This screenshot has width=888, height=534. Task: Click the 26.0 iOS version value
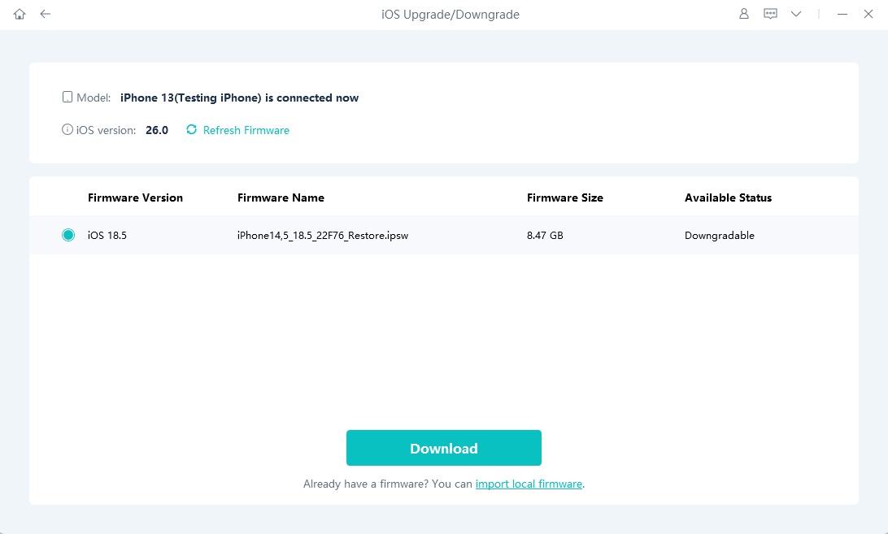pos(157,130)
